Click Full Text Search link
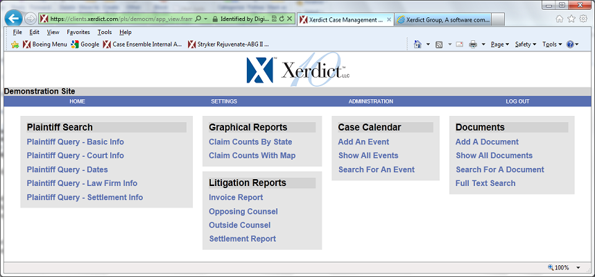 [x=485, y=183]
